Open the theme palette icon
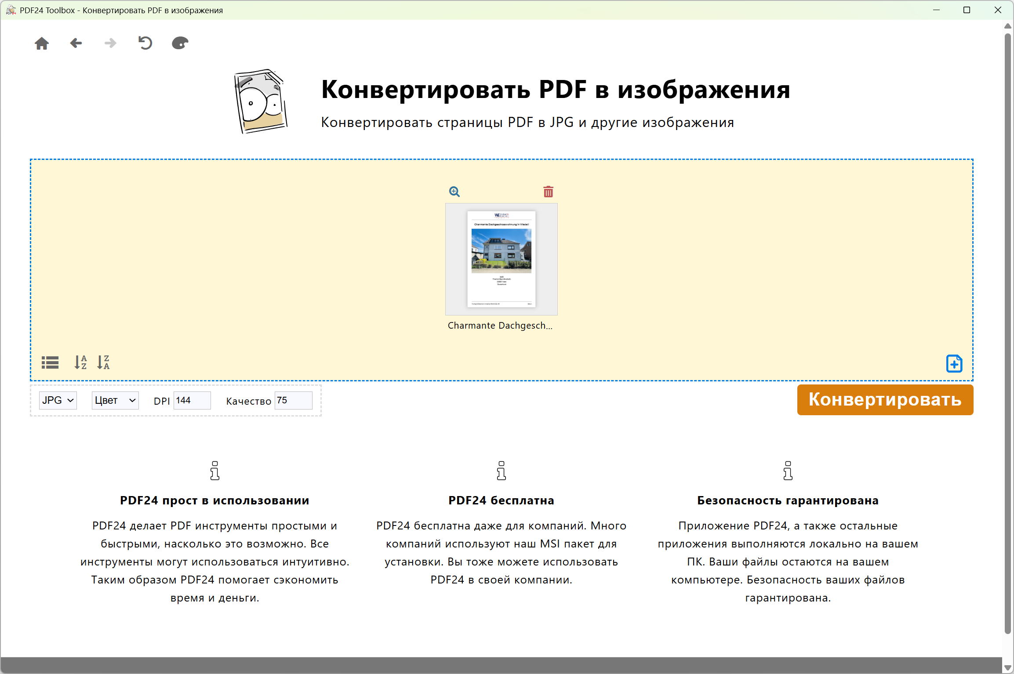Viewport: 1014px width, 674px height. 180,43
